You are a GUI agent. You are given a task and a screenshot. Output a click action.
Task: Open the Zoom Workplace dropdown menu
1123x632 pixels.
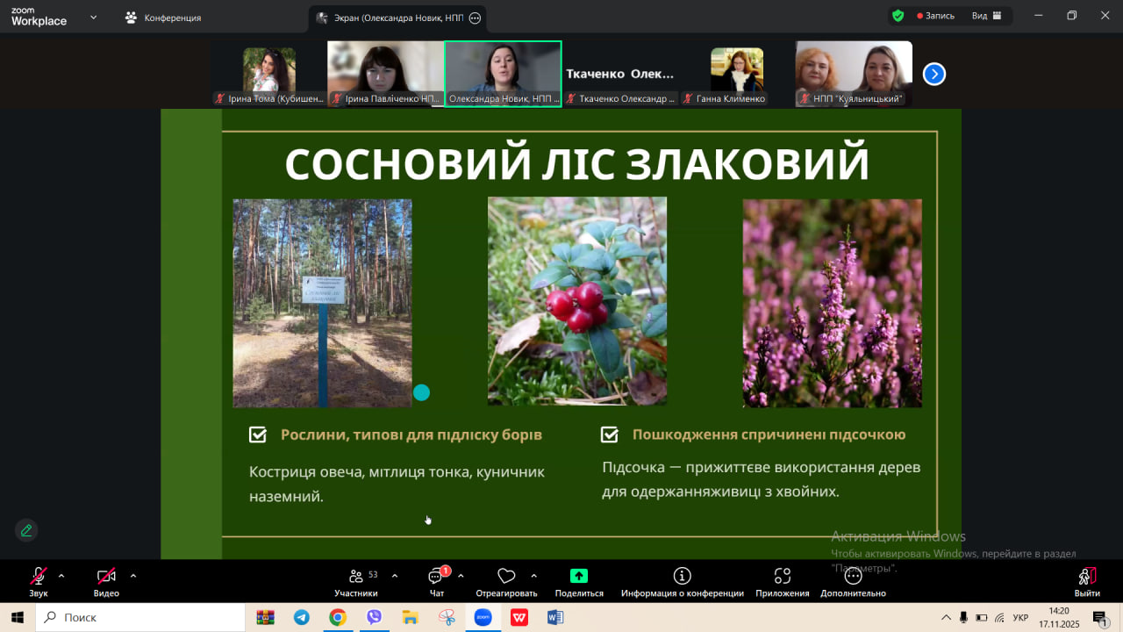93,17
